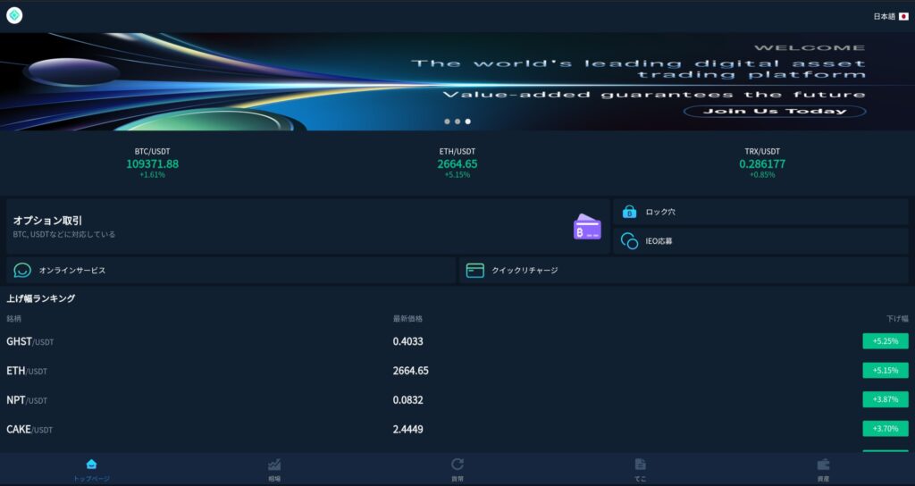This screenshot has width=915, height=486.
Task: Open the 日本語 language selector
Action: 891,16
